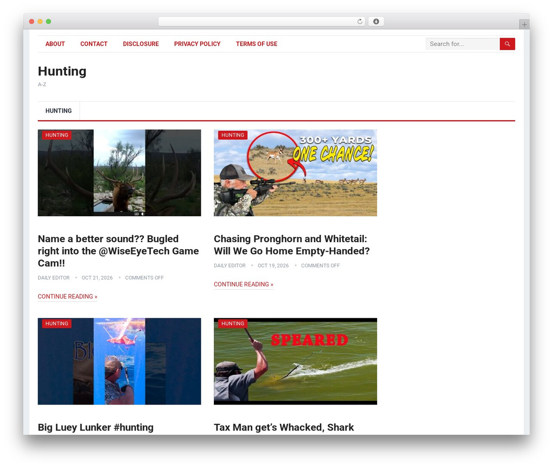This screenshot has height=468, width=553.
Task: Open the pronghorn '300+ Yards' thumbnail
Action: 296,173
